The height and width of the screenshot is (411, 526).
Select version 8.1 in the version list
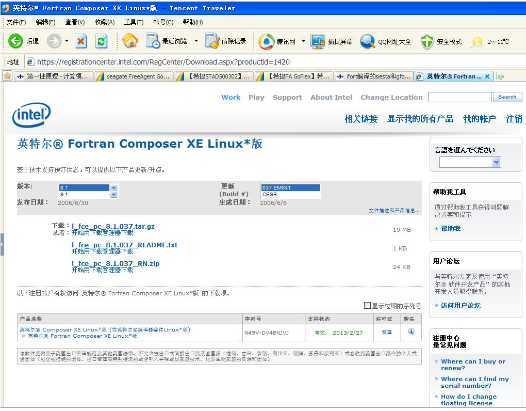tap(84, 188)
